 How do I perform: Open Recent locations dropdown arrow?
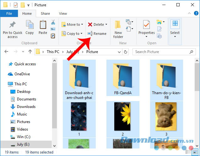[x=23, y=52]
